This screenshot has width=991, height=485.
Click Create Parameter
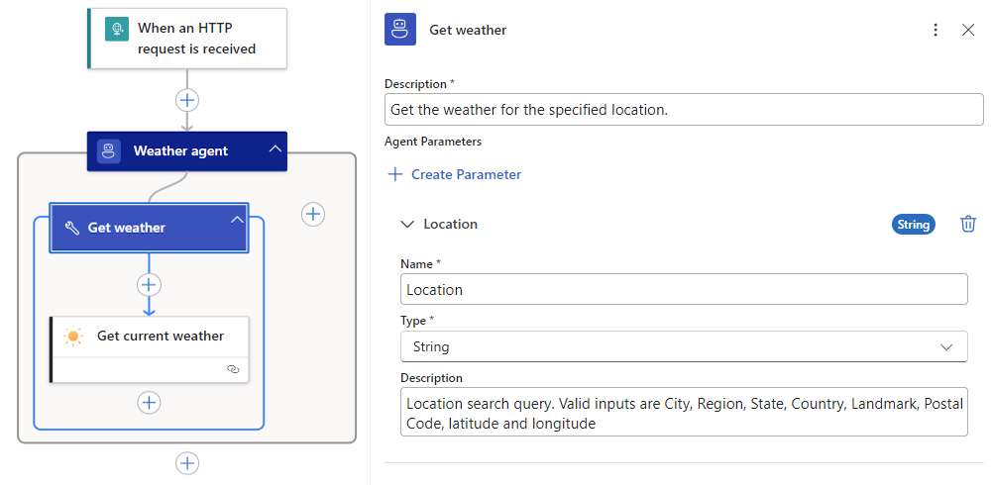[455, 174]
